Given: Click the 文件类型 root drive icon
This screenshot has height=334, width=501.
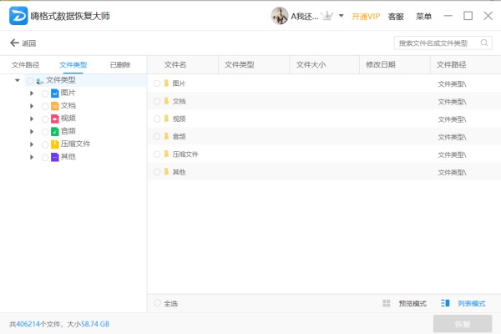Looking at the screenshot, I should [39, 81].
